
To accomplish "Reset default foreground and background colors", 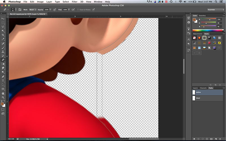I will coord(1,101).
